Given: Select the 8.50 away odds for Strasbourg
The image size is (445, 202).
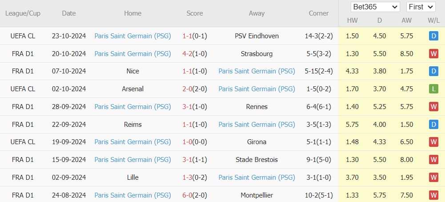Looking at the screenshot, I should 406,54.
